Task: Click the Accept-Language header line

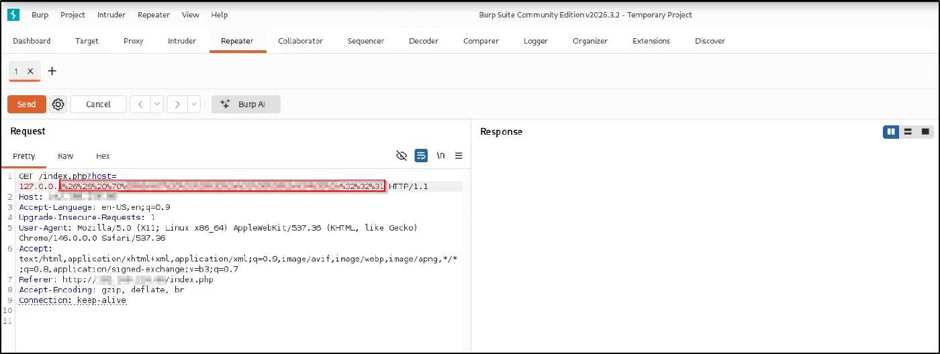Action: point(95,207)
